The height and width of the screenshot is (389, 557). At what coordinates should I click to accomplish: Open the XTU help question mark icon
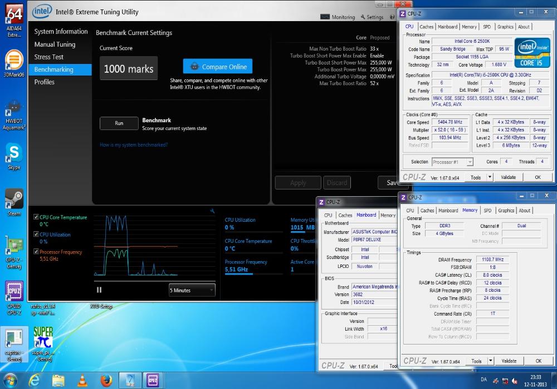(x=392, y=17)
